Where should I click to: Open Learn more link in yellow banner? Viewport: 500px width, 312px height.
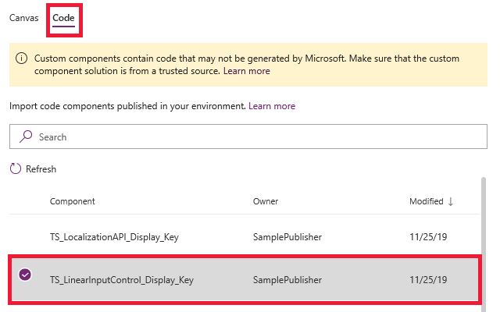point(247,71)
